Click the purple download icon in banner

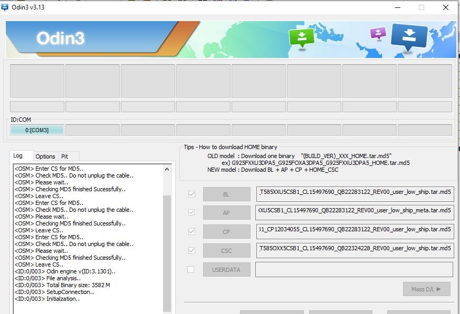pyautogui.click(x=378, y=33)
